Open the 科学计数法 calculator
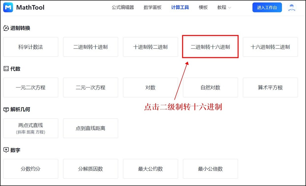The image size is (306, 186). (31, 47)
